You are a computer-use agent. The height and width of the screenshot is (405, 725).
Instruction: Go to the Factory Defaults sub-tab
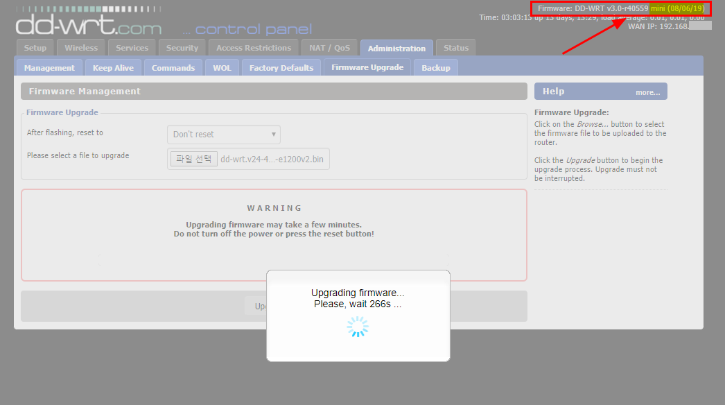coord(281,67)
